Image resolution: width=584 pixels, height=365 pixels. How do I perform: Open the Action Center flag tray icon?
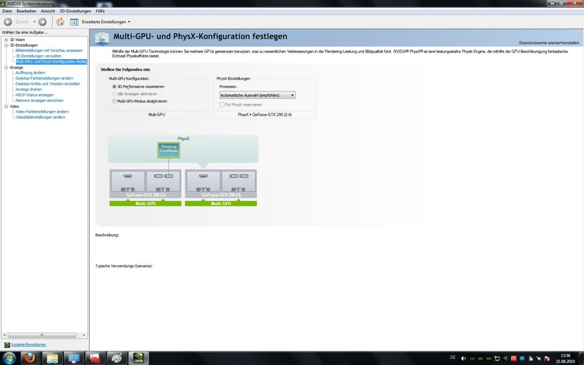(547, 358)
